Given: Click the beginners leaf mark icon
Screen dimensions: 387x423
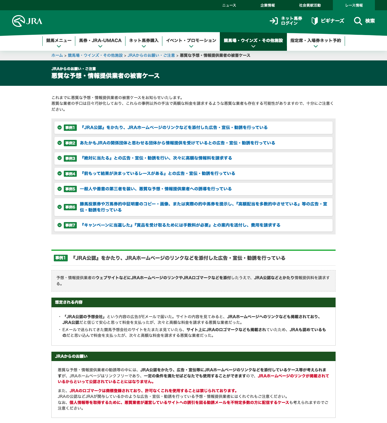Looking at the screenshot, I should tap(315, 21).
